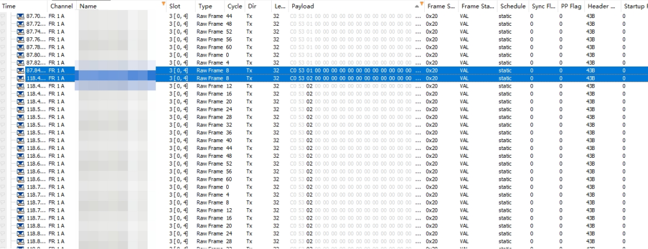Toggle the marker beside the 87.74 row
648x249 pixels.
tap(4, 32)
